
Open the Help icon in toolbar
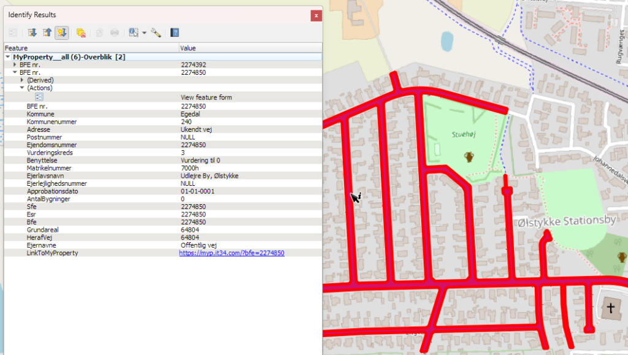[175, 32]
